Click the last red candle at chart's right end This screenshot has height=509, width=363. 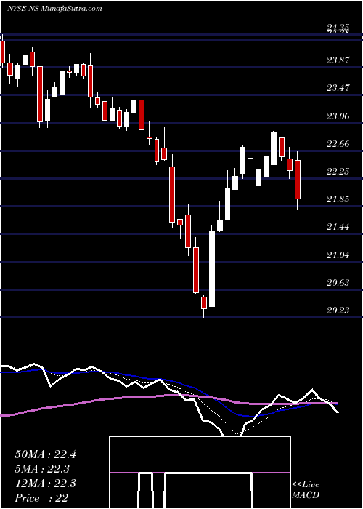(x=298, y=180)
